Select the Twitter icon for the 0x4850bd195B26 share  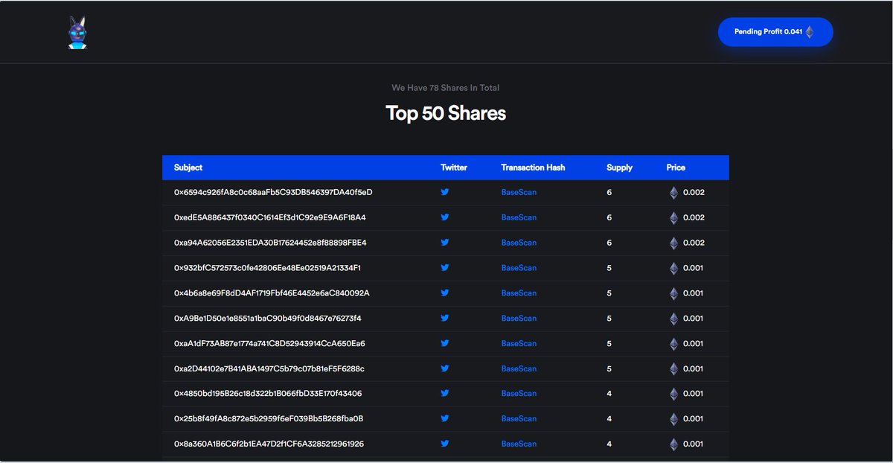click(445, 393)
